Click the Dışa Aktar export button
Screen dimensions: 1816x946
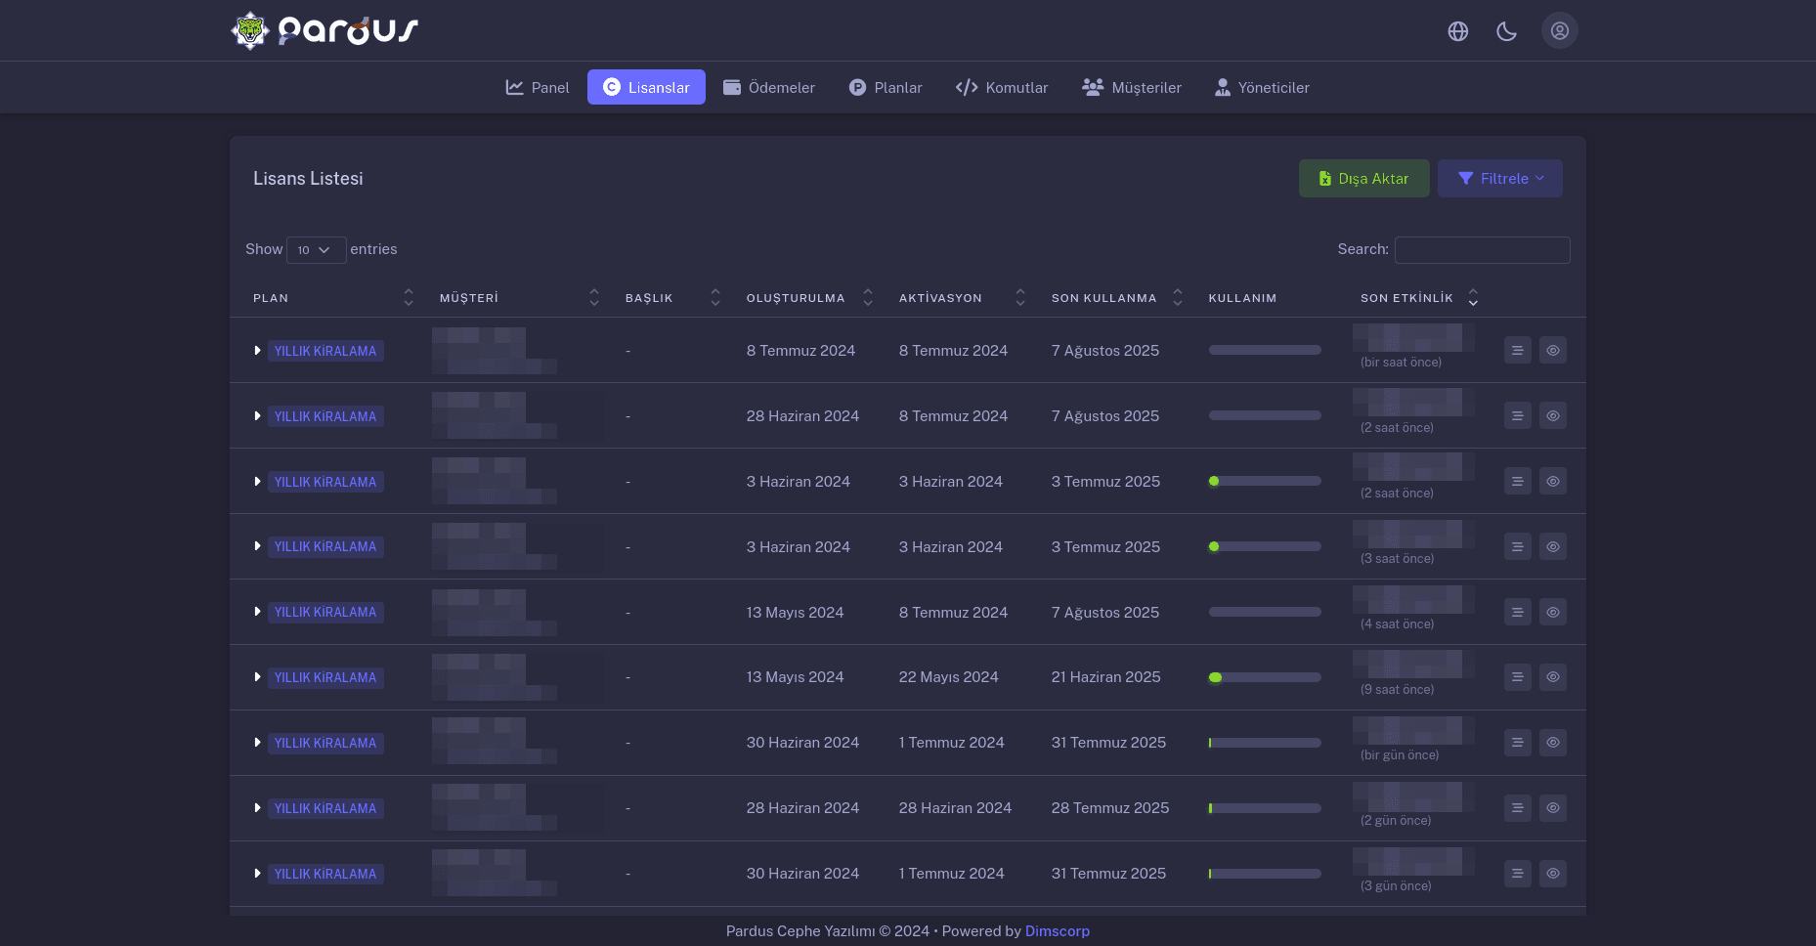click(x=1363, y=179)
